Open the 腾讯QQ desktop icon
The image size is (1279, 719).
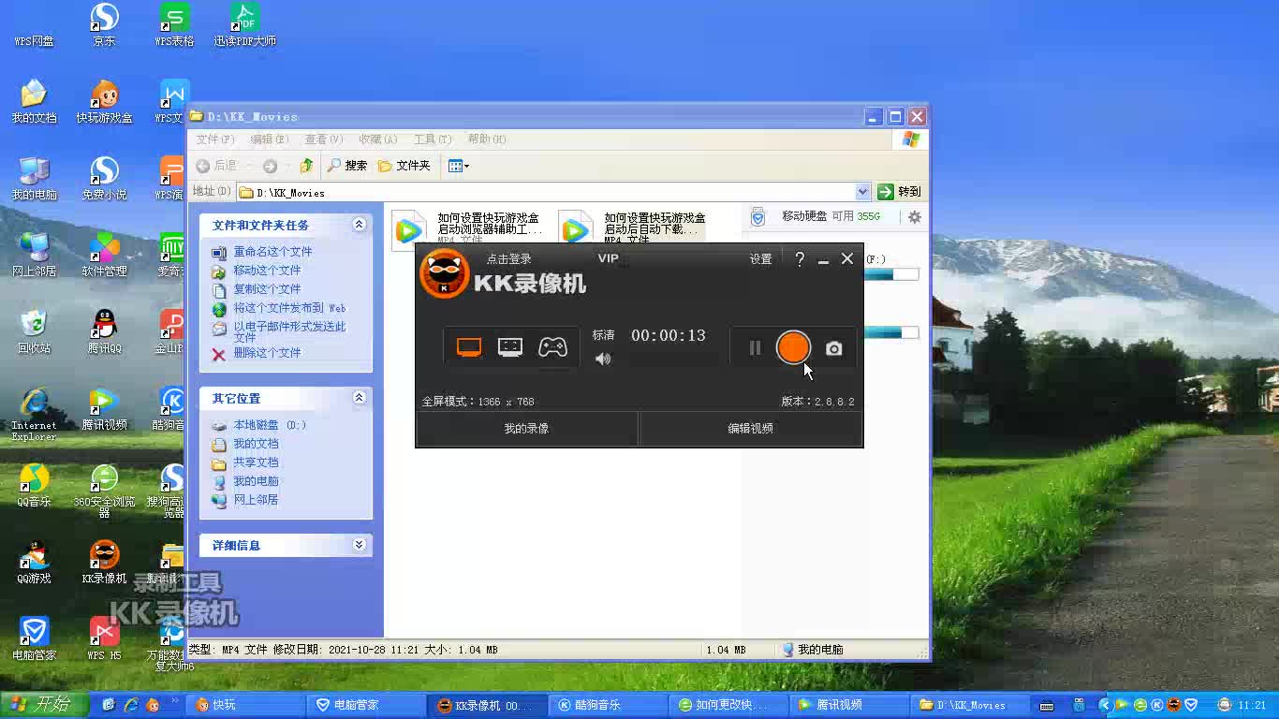(104, 331)
